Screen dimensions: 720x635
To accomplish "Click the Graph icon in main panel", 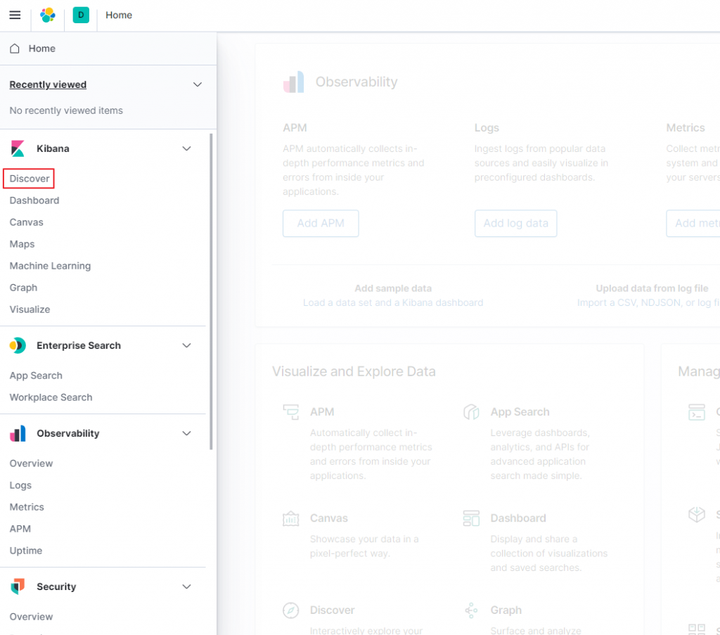I will (471, 610).
